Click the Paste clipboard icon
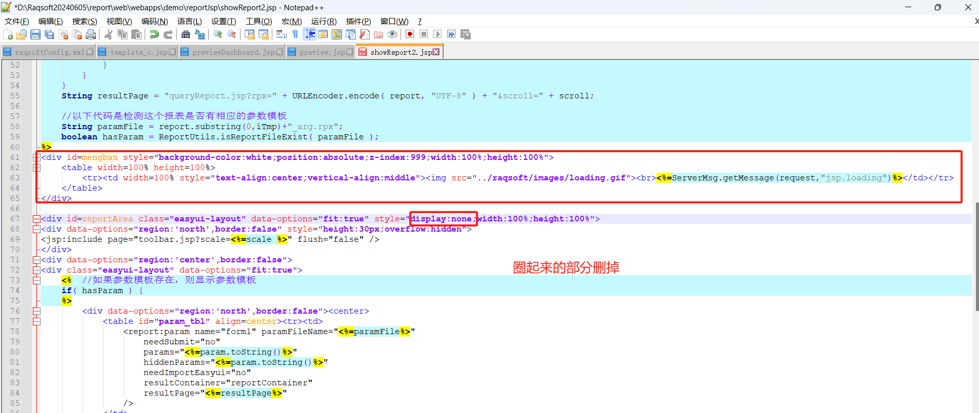This screenshot has width=979, height=413. pyautogui.click(x=136, y=34)
